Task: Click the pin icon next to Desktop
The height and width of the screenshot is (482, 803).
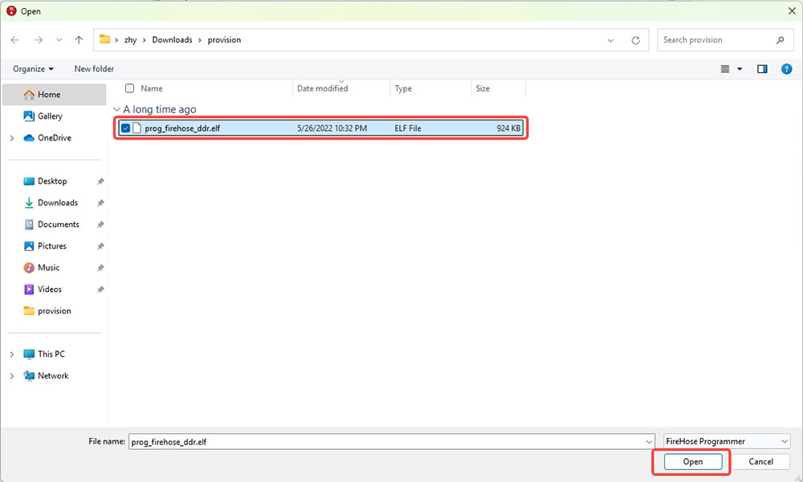Action: 100,181
